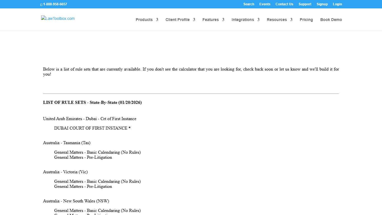
Task: Expand the Products dropdown arrow
Action: (x=157, y=20)
